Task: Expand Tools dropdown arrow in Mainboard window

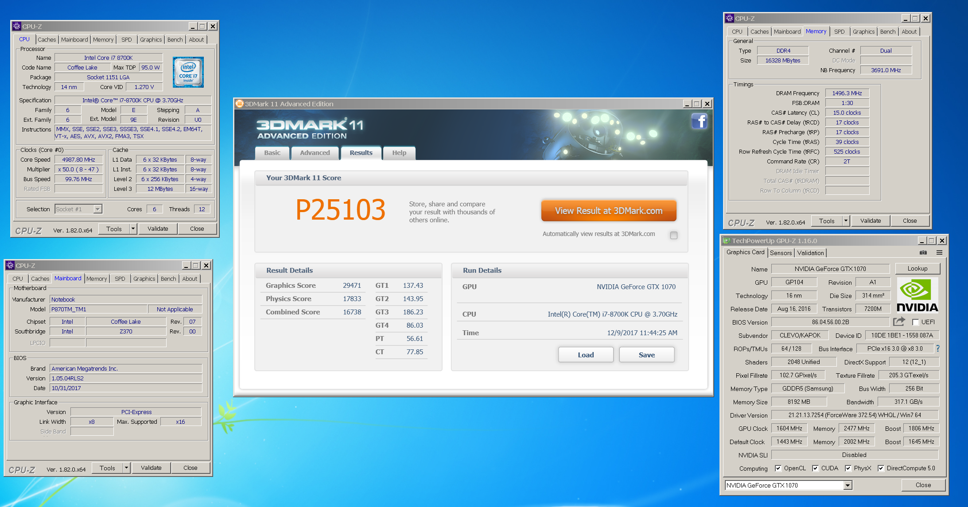Action: [126, 468]
